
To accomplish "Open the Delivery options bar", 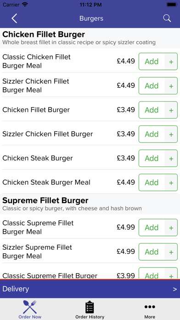I will coord(90,289).
